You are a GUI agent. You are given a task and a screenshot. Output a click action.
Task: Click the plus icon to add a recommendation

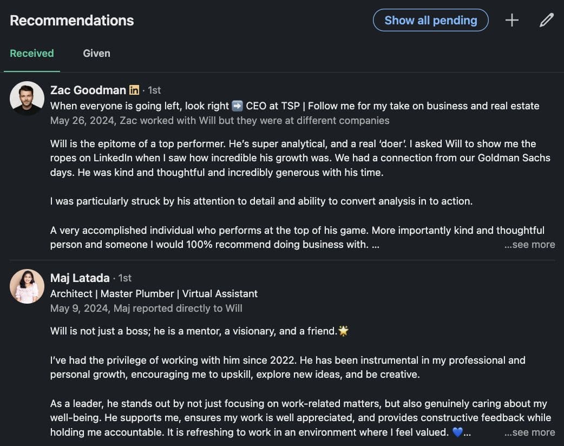[511, 20]
